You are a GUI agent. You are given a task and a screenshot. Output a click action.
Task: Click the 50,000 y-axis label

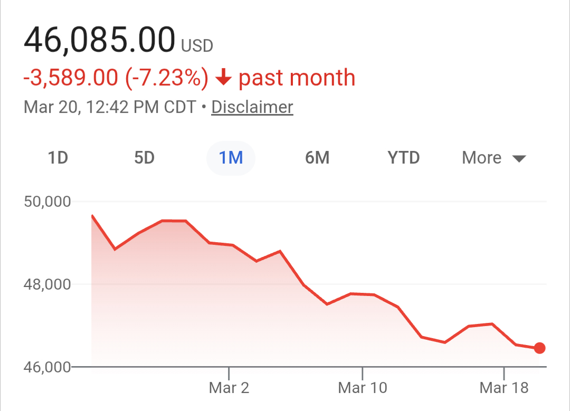pyautogui.click(x=47, y=202)
